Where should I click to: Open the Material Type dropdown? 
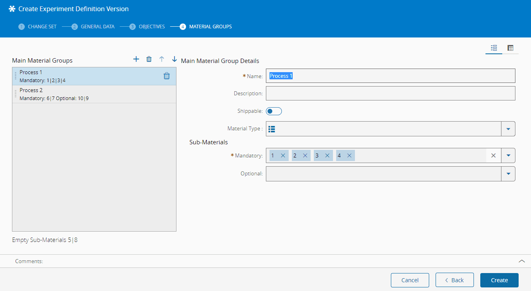(508, 129)
